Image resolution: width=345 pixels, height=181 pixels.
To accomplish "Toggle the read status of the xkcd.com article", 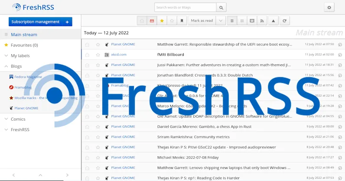I will point(87,55).
